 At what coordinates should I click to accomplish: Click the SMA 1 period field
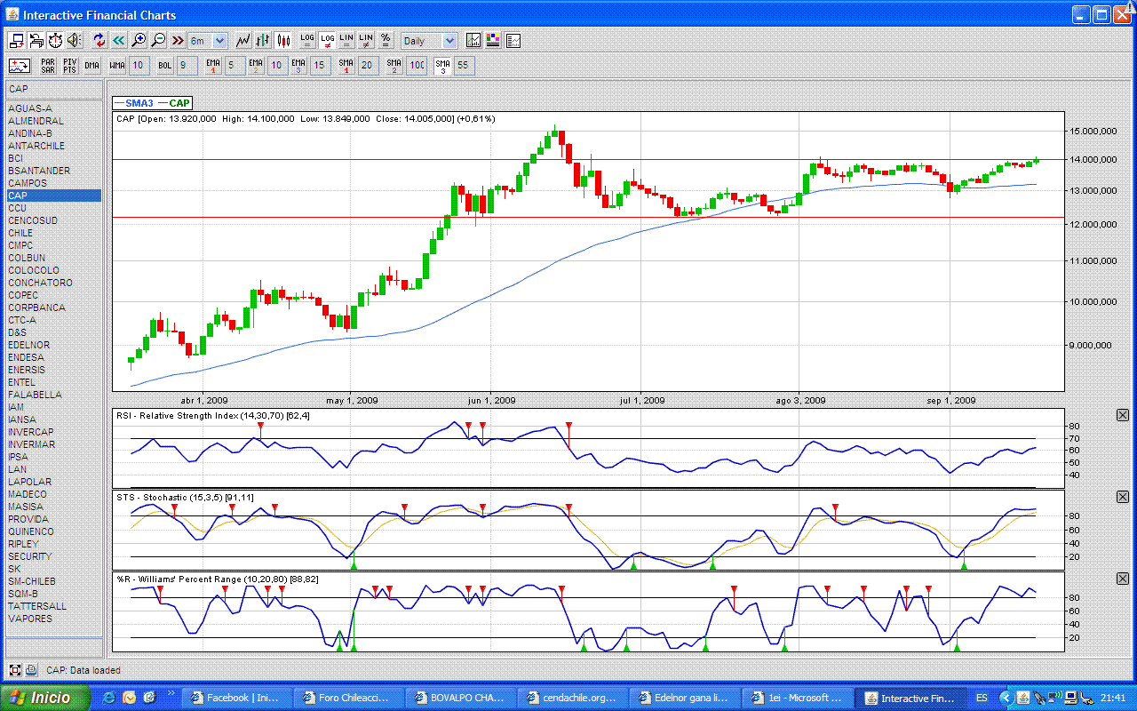pos(369,66)
